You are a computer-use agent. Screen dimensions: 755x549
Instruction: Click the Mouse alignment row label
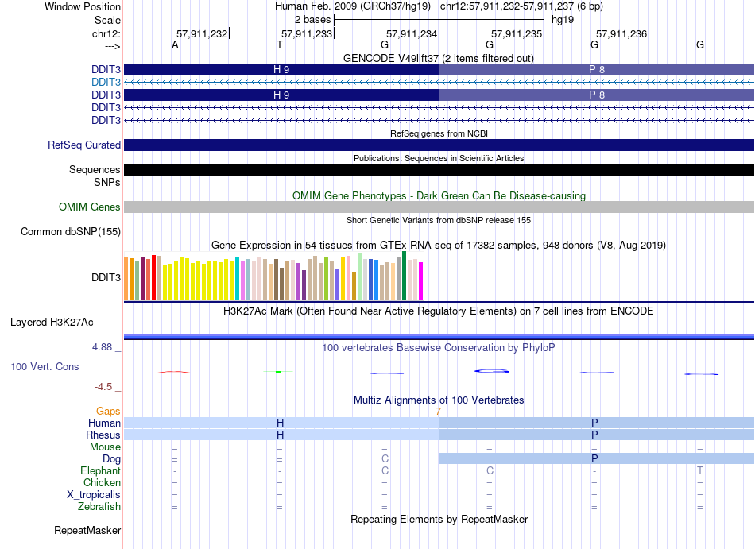(105, 447)
